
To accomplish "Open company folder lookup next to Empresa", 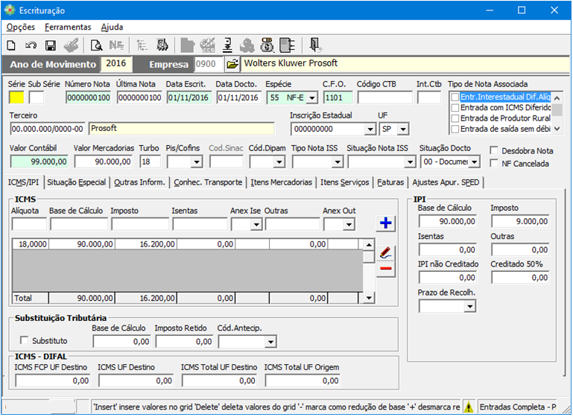I will coord(232,64).
